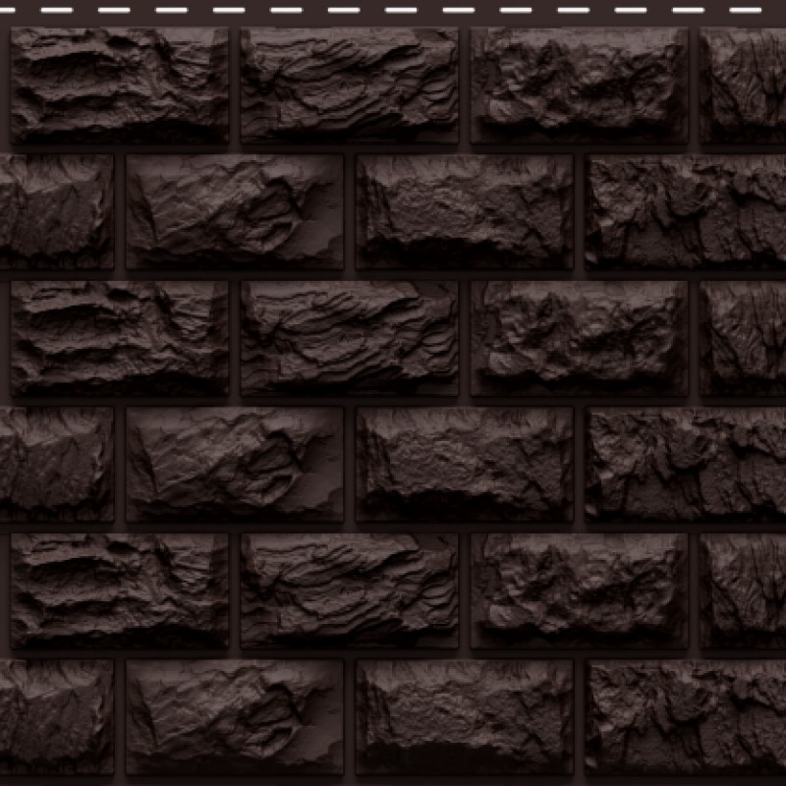Click the first full brick in the bottom row
786x786 pixels.
pyautogui.click(x=234, y=717)
